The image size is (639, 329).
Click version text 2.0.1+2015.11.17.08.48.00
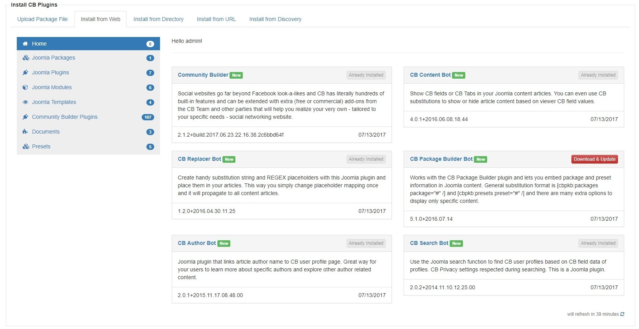210,295
